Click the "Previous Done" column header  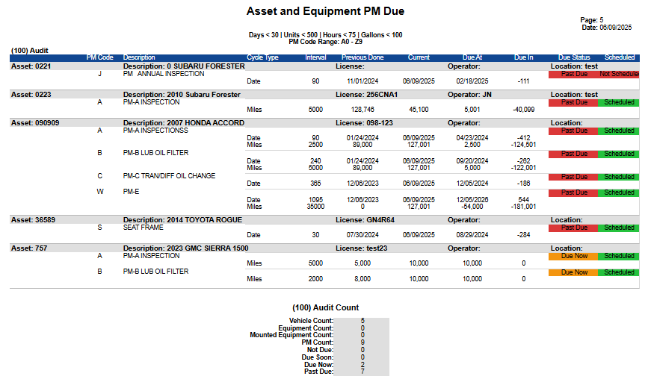click(x=362, y=57)
